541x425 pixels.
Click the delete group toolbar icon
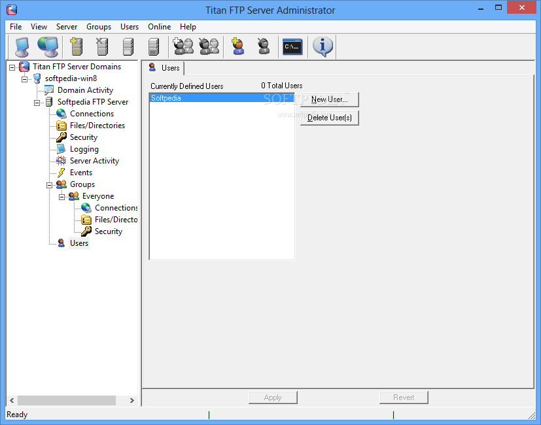[209, 46]
